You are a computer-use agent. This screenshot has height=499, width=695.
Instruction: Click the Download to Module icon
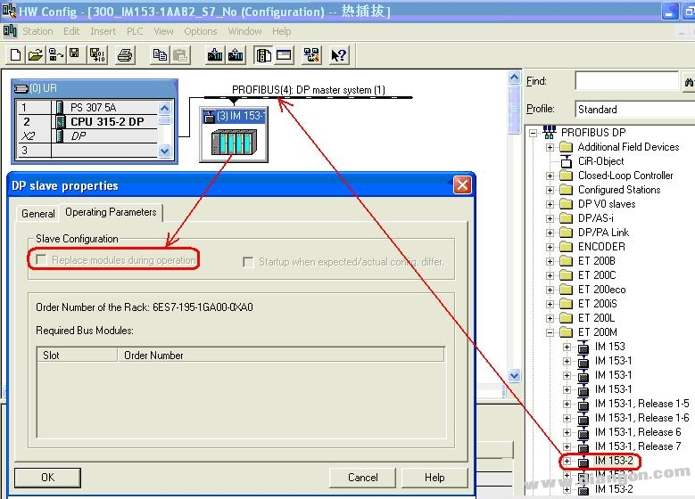pyautogui.click(x=215, y=55)
